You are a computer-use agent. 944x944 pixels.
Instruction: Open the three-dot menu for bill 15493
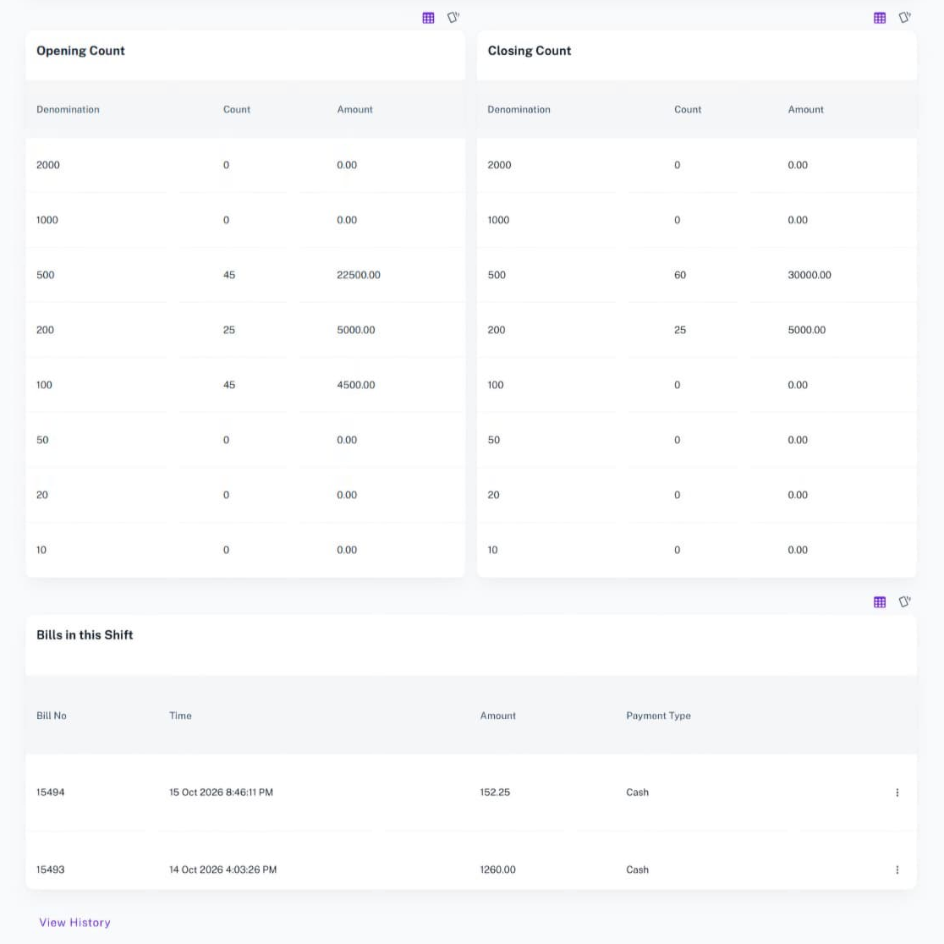coord(897,870)
